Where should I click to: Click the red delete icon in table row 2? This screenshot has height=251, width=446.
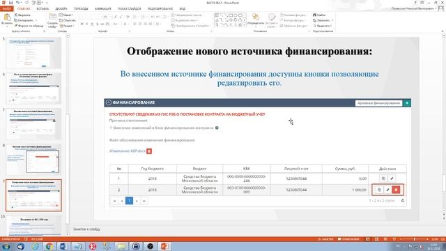coord(396,190)
